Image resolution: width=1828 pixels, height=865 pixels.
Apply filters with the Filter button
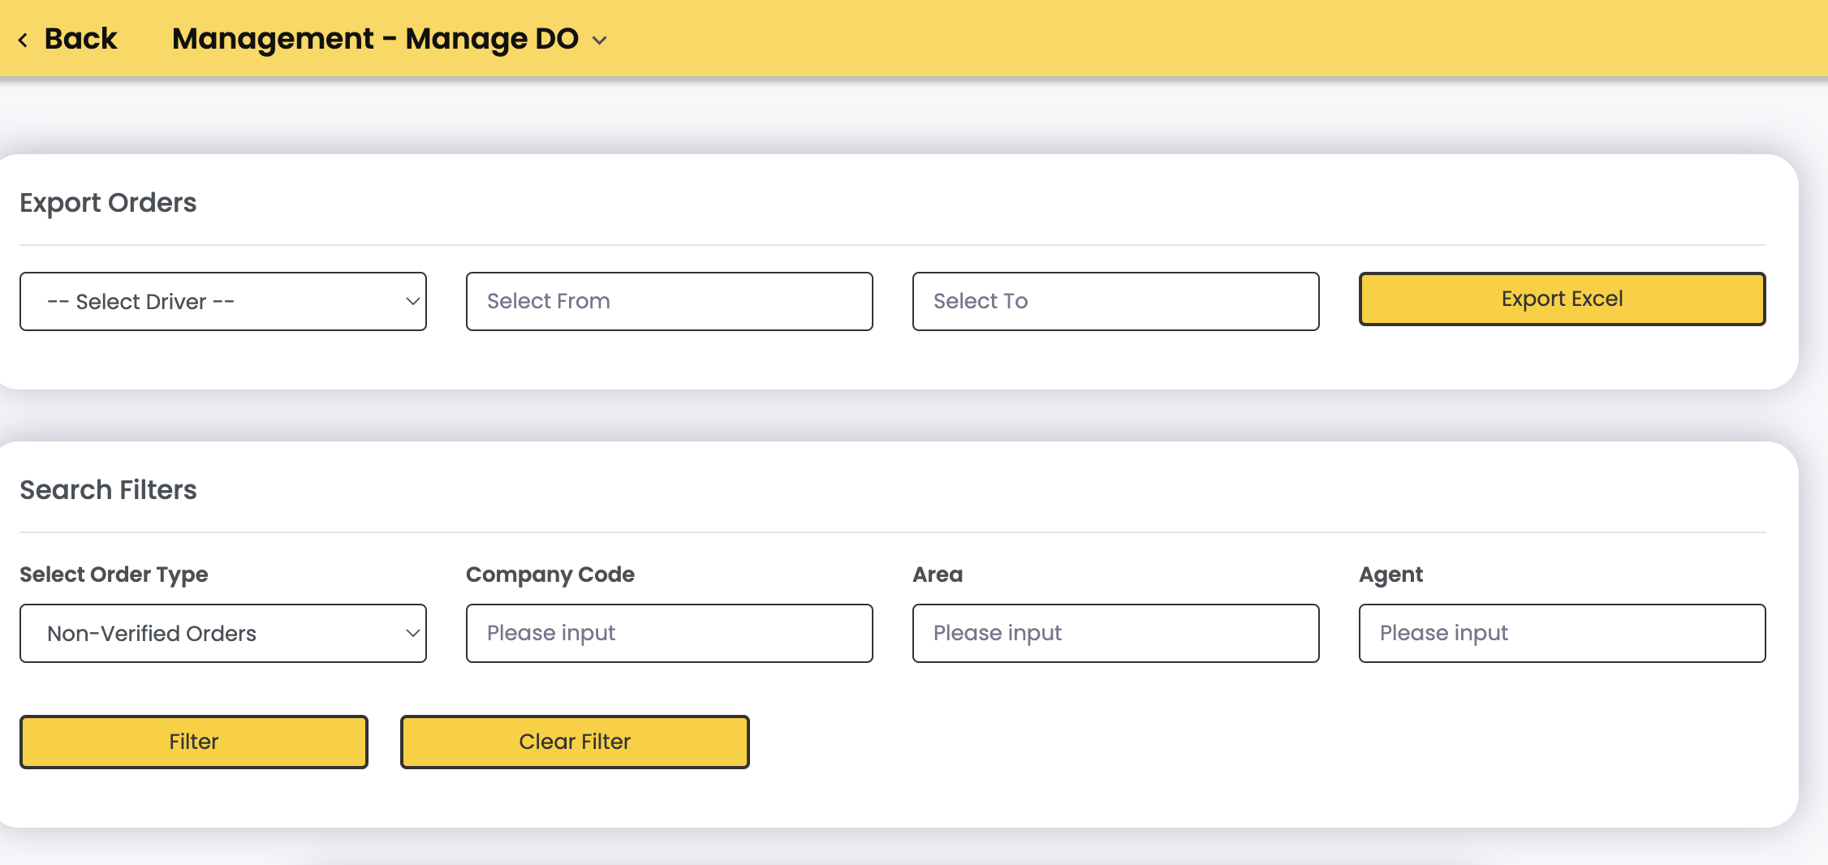pyautogui.click(x=194, y=742)
